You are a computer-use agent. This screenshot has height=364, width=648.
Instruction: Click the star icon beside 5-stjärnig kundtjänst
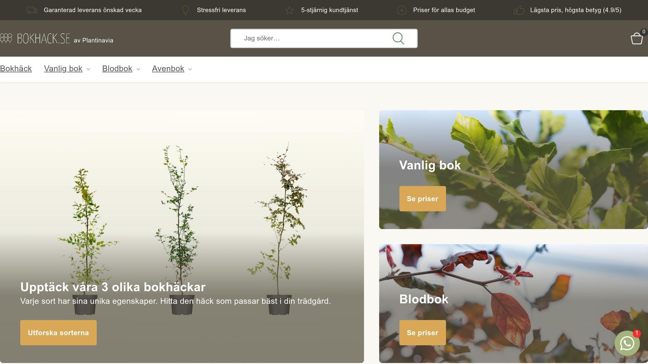coord(290,10)
